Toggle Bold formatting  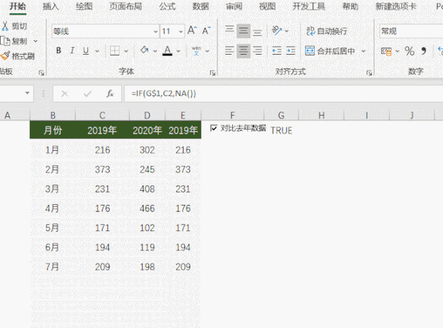[x=58, y=50]
